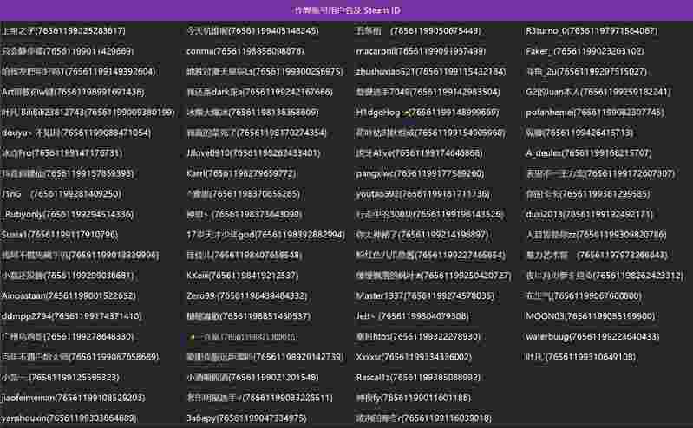This screenshot has height=428, width=693.
Task: Click the 'JInG' player entry
Action: click(x=61, y=194)
